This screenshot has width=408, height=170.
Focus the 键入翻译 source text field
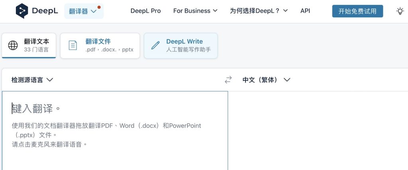coord(115,131)
